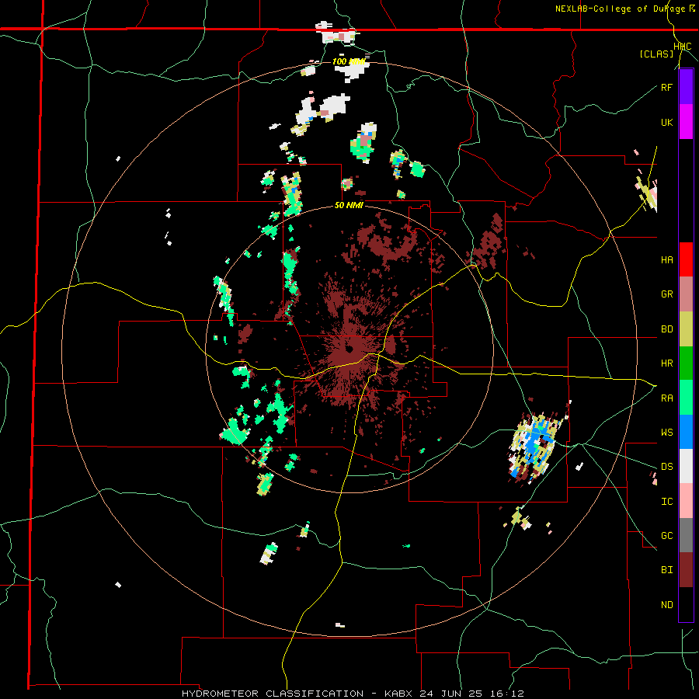Click the KABX radar site center point

tap(349, 349)
